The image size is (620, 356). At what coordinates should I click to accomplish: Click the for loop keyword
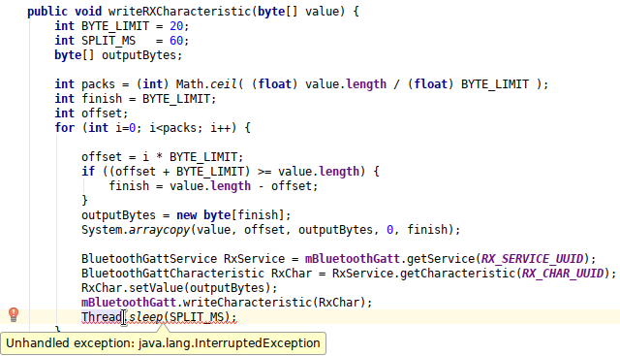[65, 128]
